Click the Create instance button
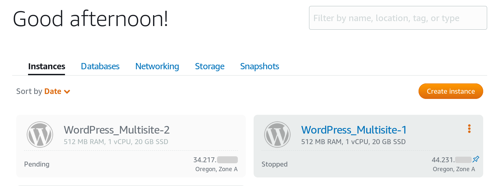The image size is (501, 186). point(451,91)
